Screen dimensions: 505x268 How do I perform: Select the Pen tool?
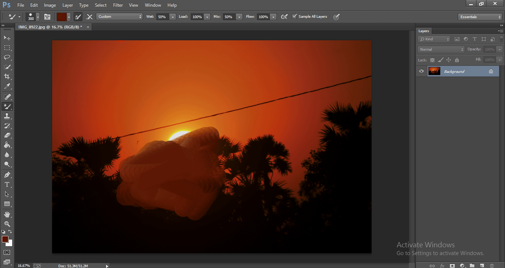pos(7,175)
